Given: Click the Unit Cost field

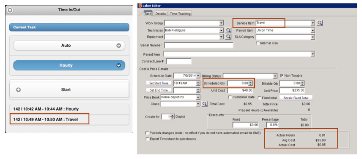Looking at the screenshot, I should tap(240, 90).
